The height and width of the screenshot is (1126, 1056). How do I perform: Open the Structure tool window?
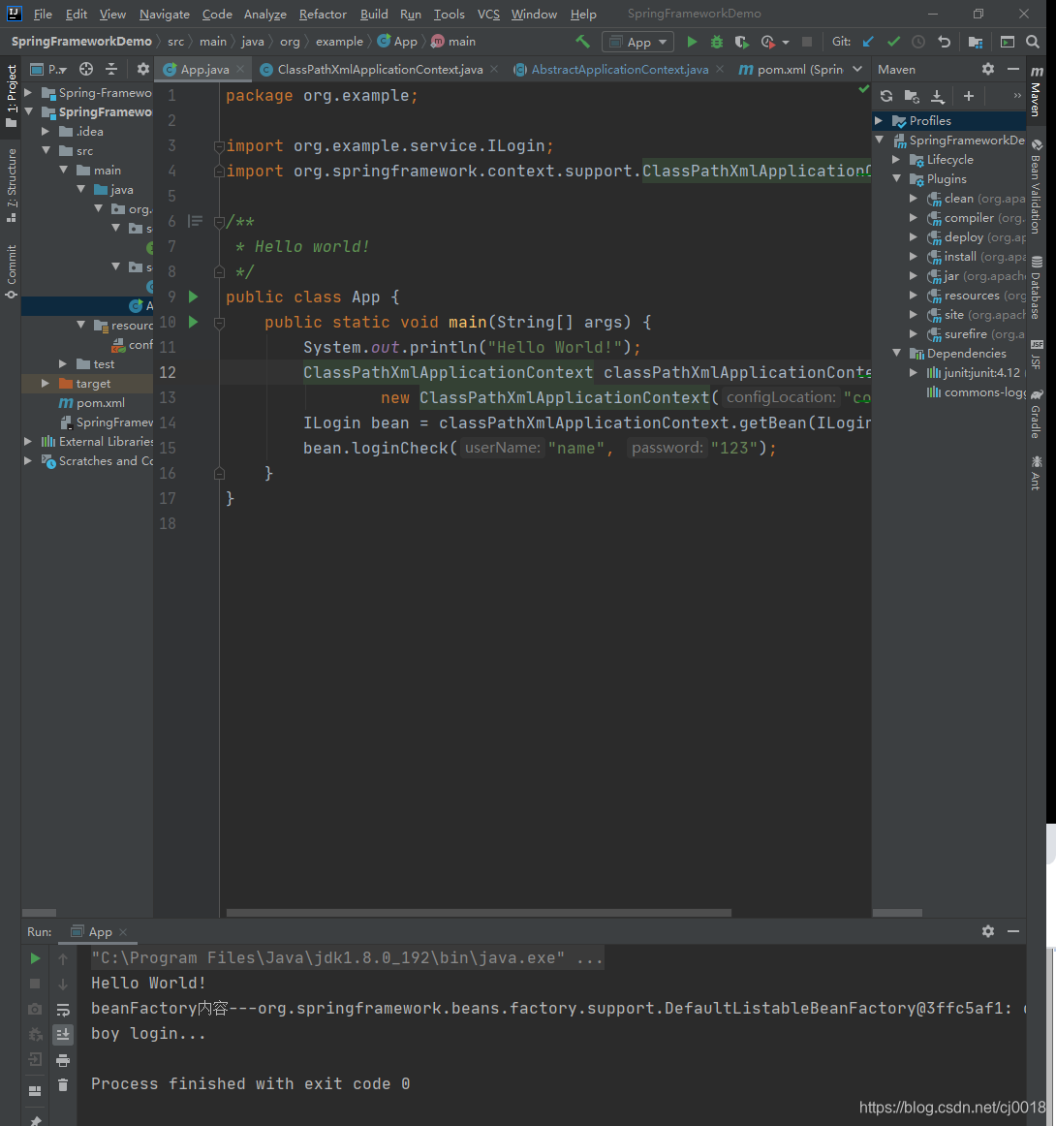click(x=12, y=185)
